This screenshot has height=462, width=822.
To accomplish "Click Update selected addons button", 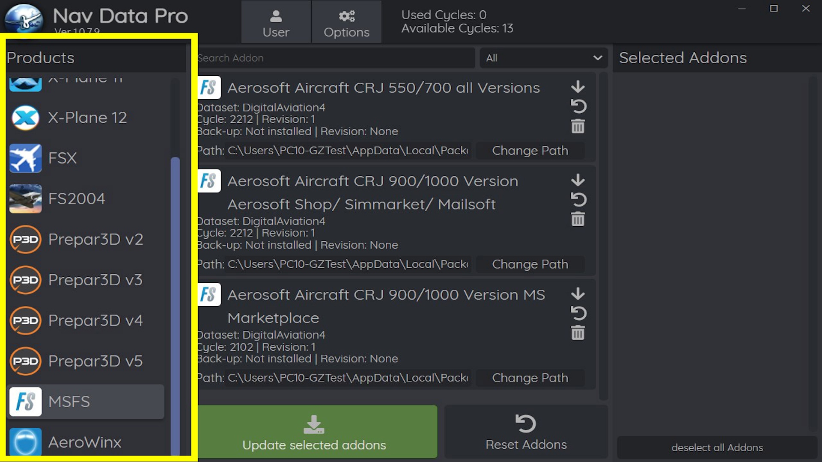I will point(317,432).
